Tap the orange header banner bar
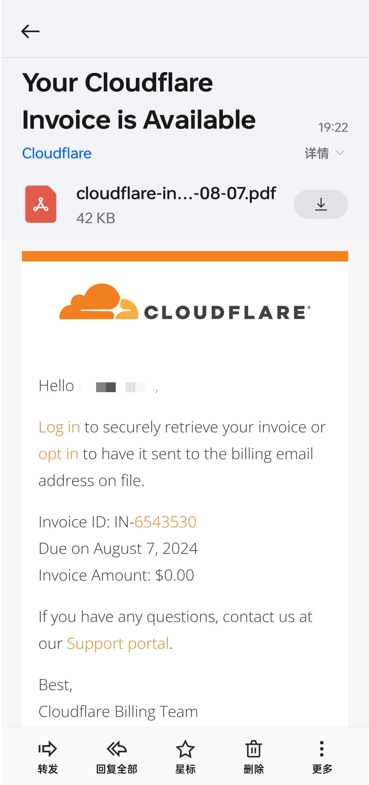The width and height of the screenshot is (369, 785). pyautogui.click(x=185, y=256)
